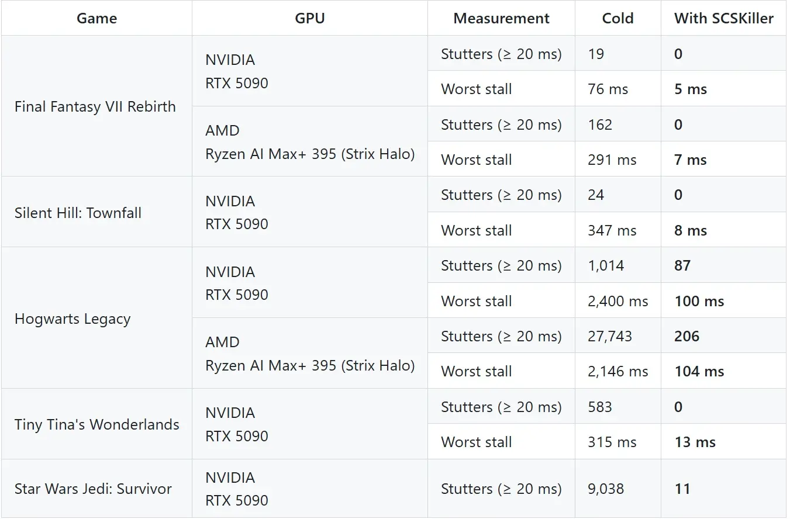Select the With SCSKiller column header

(723, 18)
